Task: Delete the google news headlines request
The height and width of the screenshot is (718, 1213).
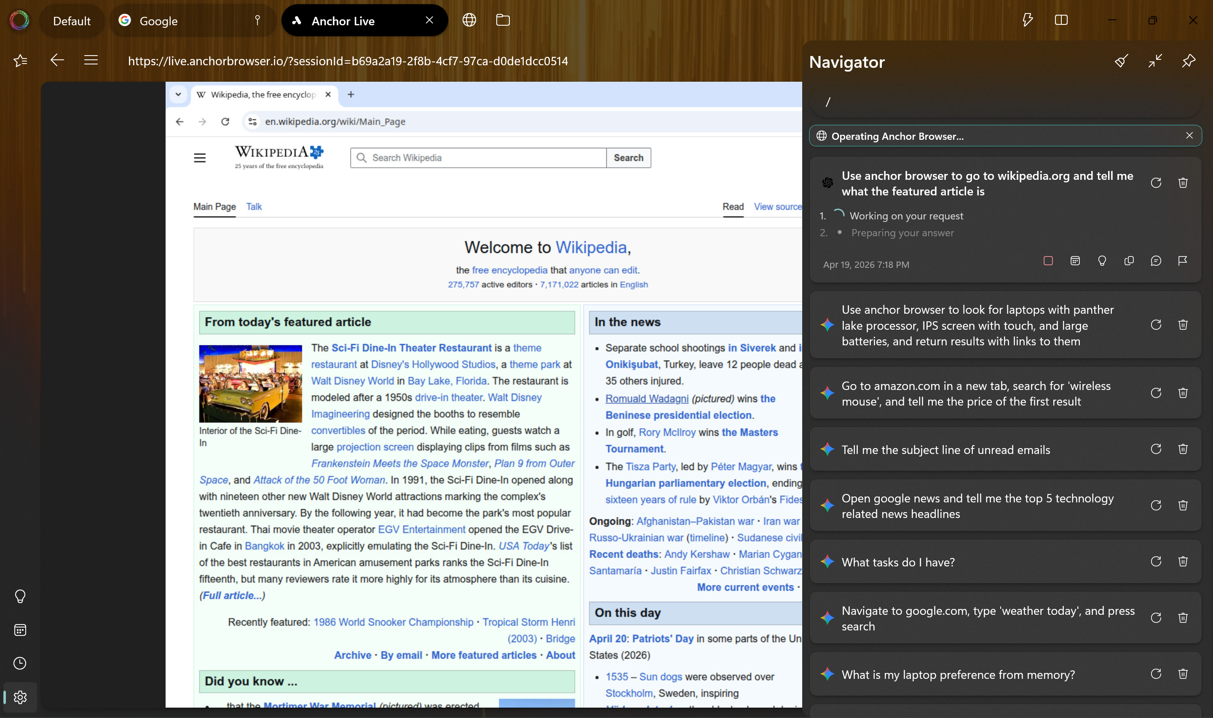Action: click(1183, 506)
